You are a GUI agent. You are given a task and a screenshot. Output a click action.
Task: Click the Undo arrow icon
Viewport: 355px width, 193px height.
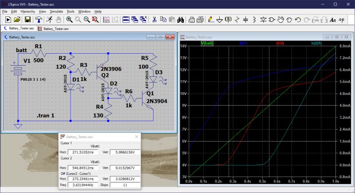pos(298,20)
